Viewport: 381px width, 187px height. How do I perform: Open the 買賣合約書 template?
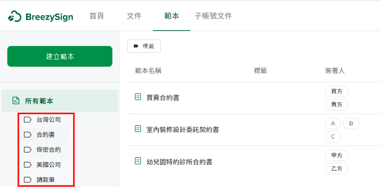click(x=163, y=98)
